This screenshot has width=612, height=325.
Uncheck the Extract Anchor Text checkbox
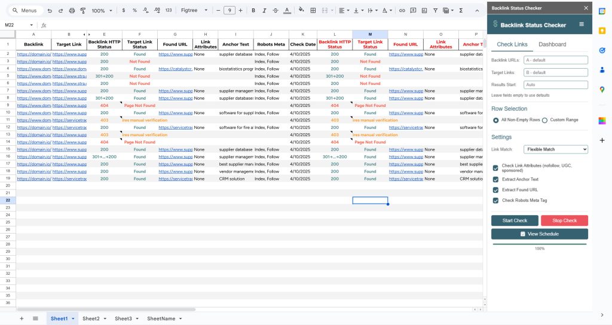495,179
